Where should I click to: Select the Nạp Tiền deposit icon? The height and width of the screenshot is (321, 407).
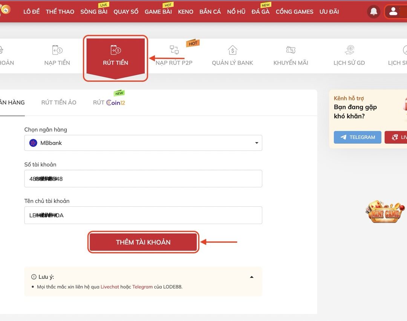(x=57, y=50)
